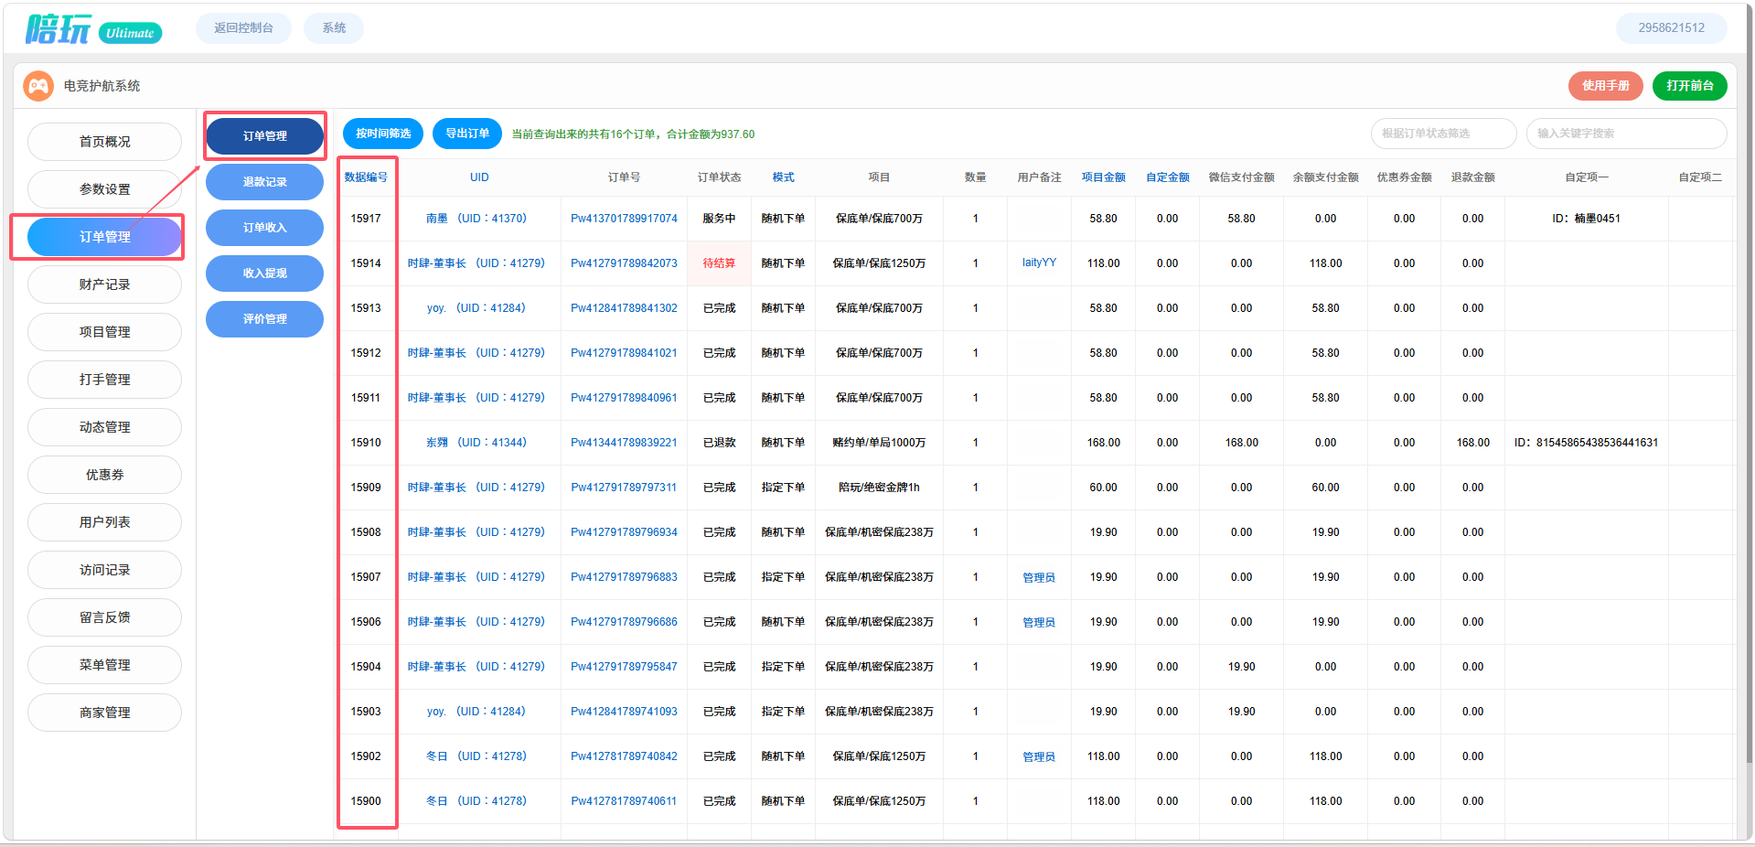Sort by the 数据编号 column header
Viewport: 1755px width, 847px height.
tap(366, 177)
